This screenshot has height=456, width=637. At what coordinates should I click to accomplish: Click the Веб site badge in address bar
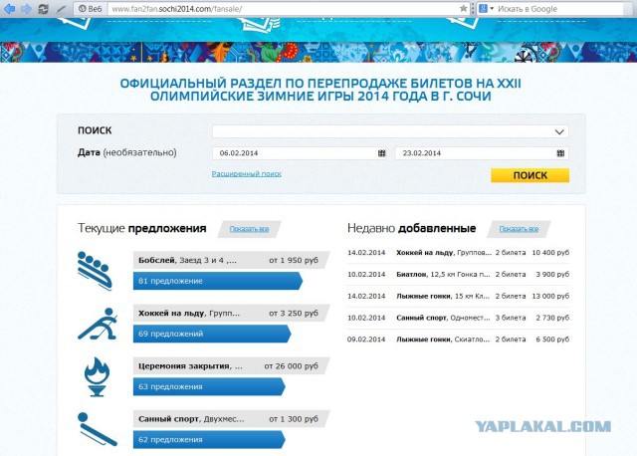tap(91, 9)
